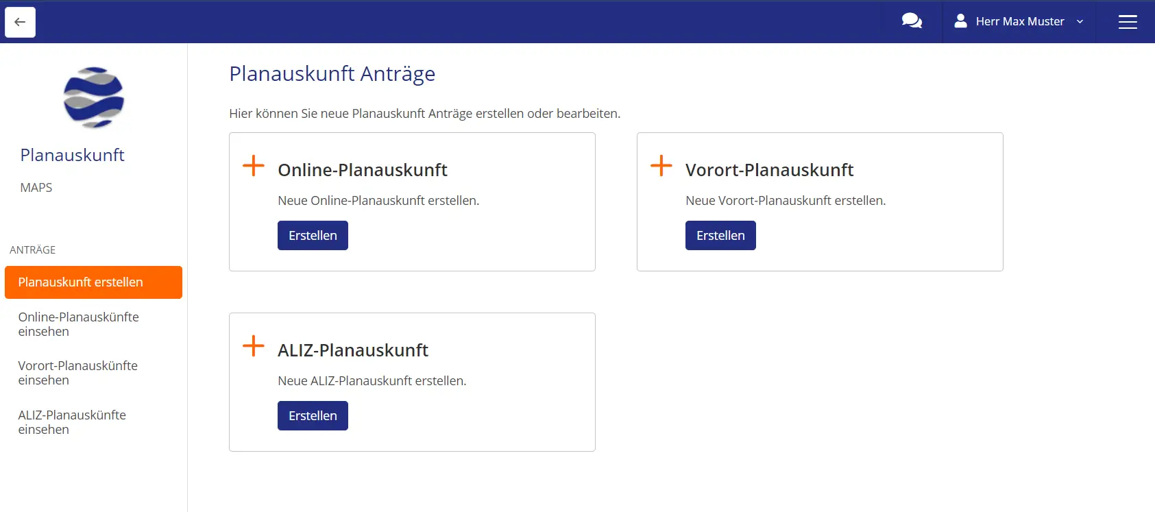Click Erstellen under Vorort-Planauskunft
This screenshot has height=512, width=1155.
720,235
